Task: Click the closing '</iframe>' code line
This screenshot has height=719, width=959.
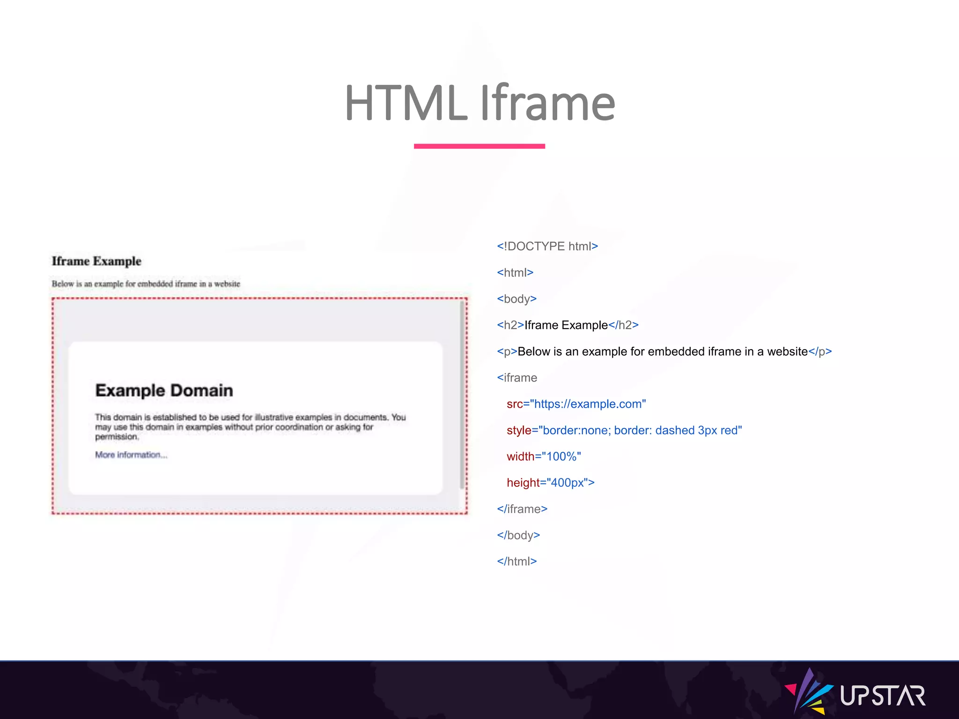Action: pos(522,509)
